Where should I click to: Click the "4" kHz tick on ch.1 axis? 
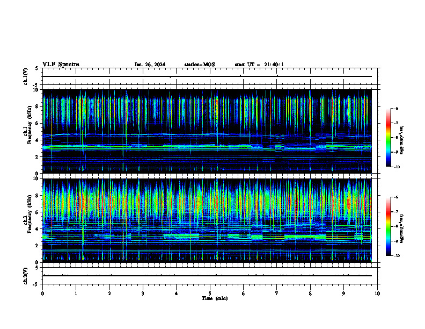(38, 140)
